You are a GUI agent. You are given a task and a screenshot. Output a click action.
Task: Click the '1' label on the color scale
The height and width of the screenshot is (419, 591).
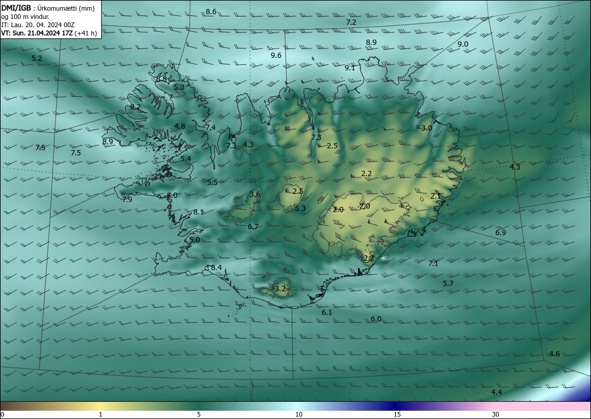tap(100, 414)
